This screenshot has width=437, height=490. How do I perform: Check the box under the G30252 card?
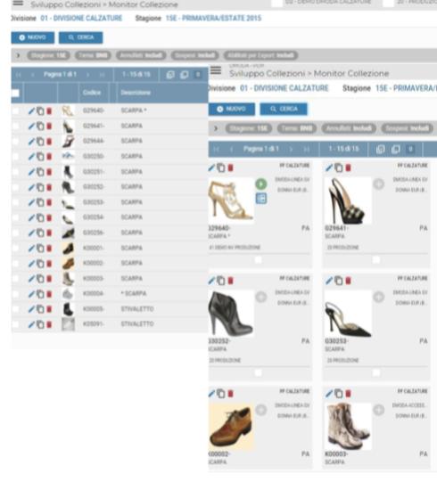click(258, 372)
